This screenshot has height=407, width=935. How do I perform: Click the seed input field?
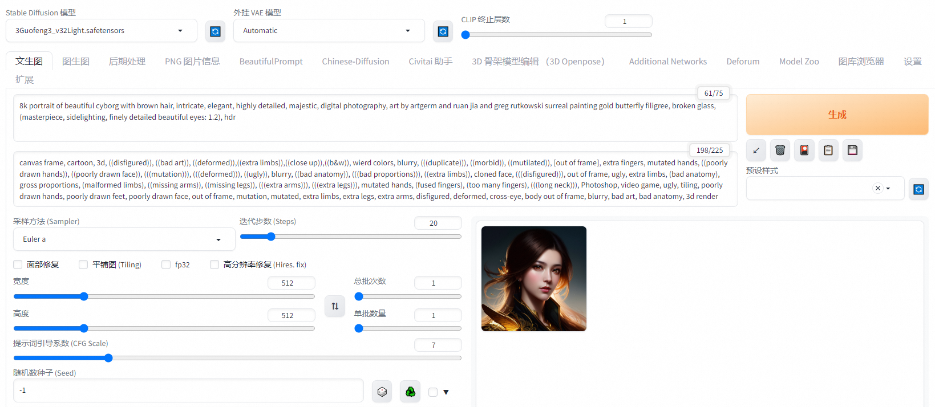(188, 390)
